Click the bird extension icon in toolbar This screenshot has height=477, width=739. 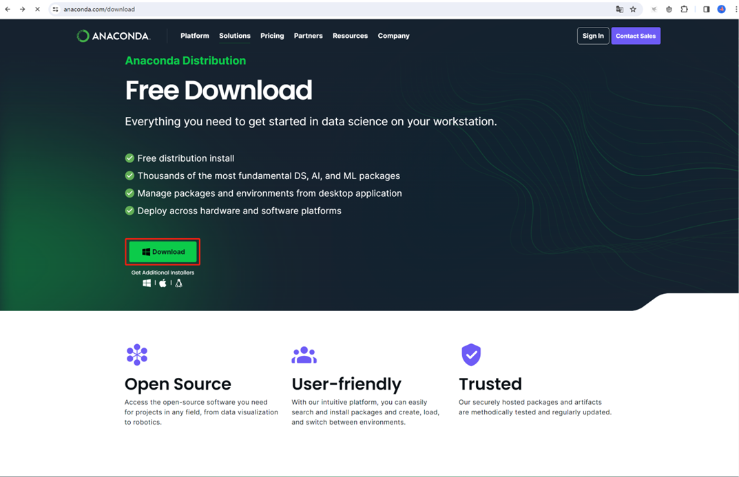point(654,9)
